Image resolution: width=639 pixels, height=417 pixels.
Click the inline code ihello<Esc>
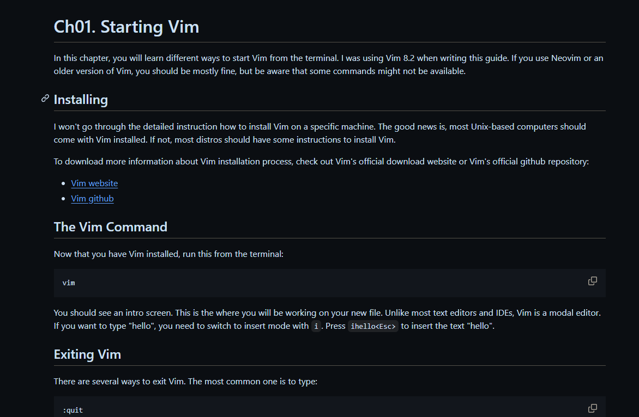click(x=373, y=326)
